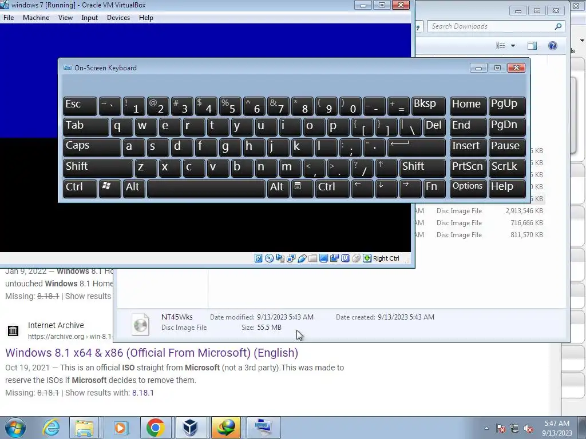Click the VirtualBox mouse integration status icon

(356, 258)
